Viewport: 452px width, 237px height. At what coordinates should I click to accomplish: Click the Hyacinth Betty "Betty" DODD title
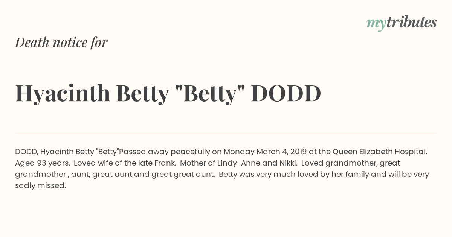click(168, 93)
